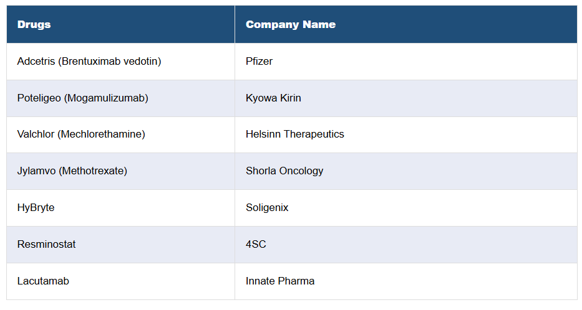Click the Shorla Oncology cell
Screen dimensions: 582x310
(284, 171)
